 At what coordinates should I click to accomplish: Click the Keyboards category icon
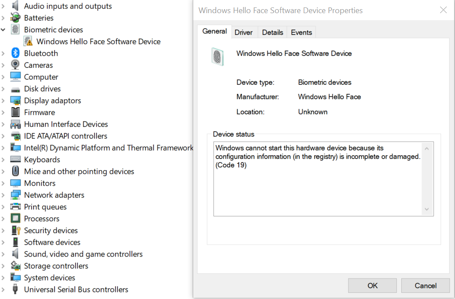(15, 160)
